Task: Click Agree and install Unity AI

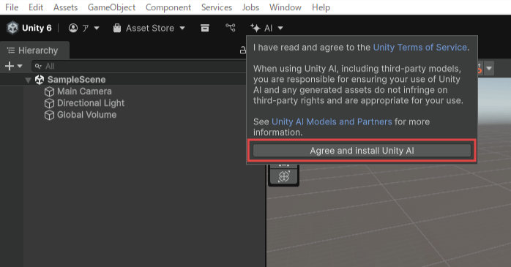Action: [362, 151]
